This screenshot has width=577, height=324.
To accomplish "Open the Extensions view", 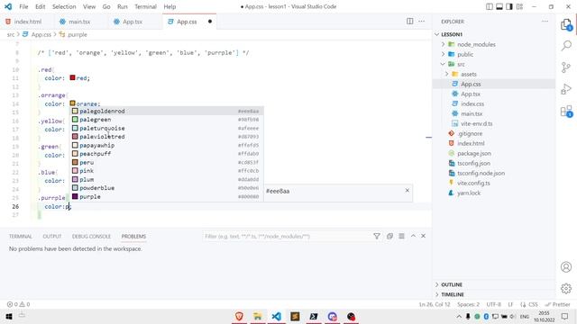I will [x=566, y=111].
